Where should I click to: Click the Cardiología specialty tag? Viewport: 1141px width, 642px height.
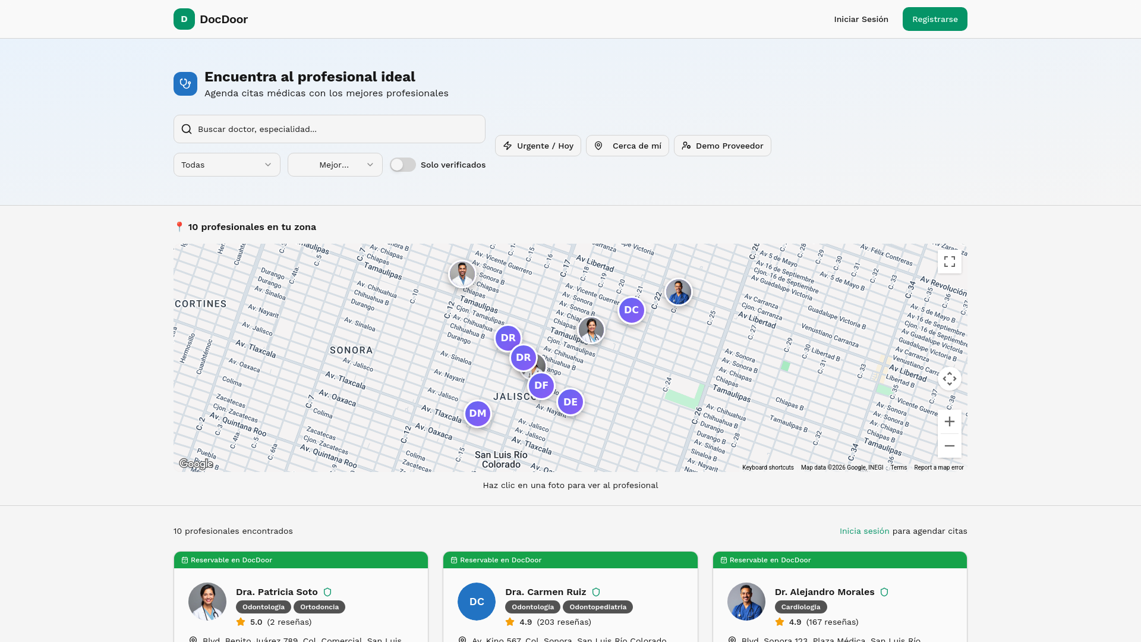coord(800,607)
